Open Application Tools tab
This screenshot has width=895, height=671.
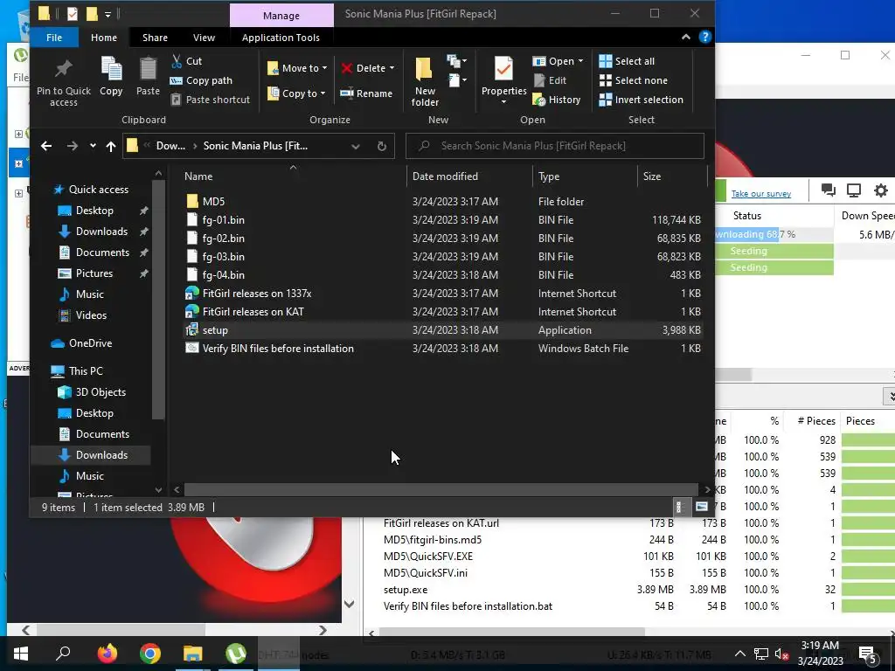pos(281,37)
